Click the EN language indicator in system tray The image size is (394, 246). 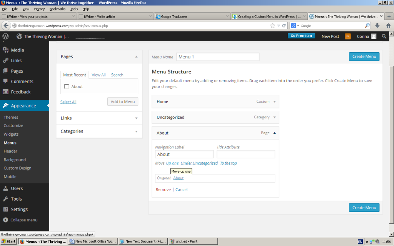pos(360,241)
